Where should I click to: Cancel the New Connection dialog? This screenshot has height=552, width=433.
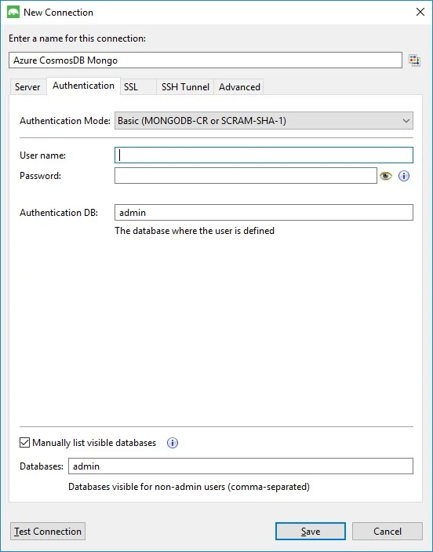coord(388,532)
